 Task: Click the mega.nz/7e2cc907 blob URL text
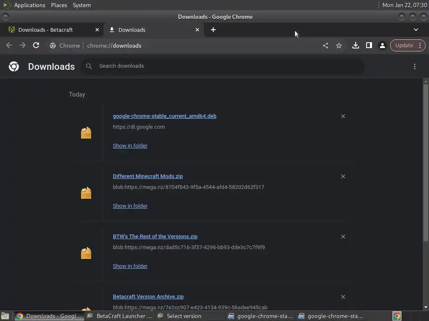[x=190, y=307]
